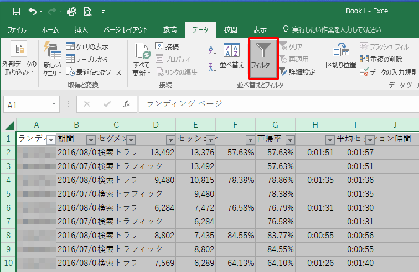The width and height of the screenshot is (419, 272).
Task: Open the ファイル tab
Action: (17, 30)
